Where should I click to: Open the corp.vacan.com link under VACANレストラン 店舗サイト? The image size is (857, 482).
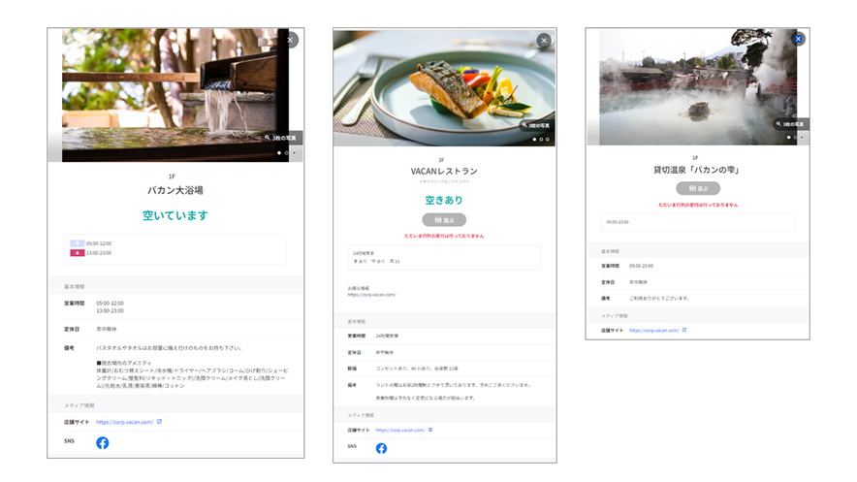coord(399,430)
